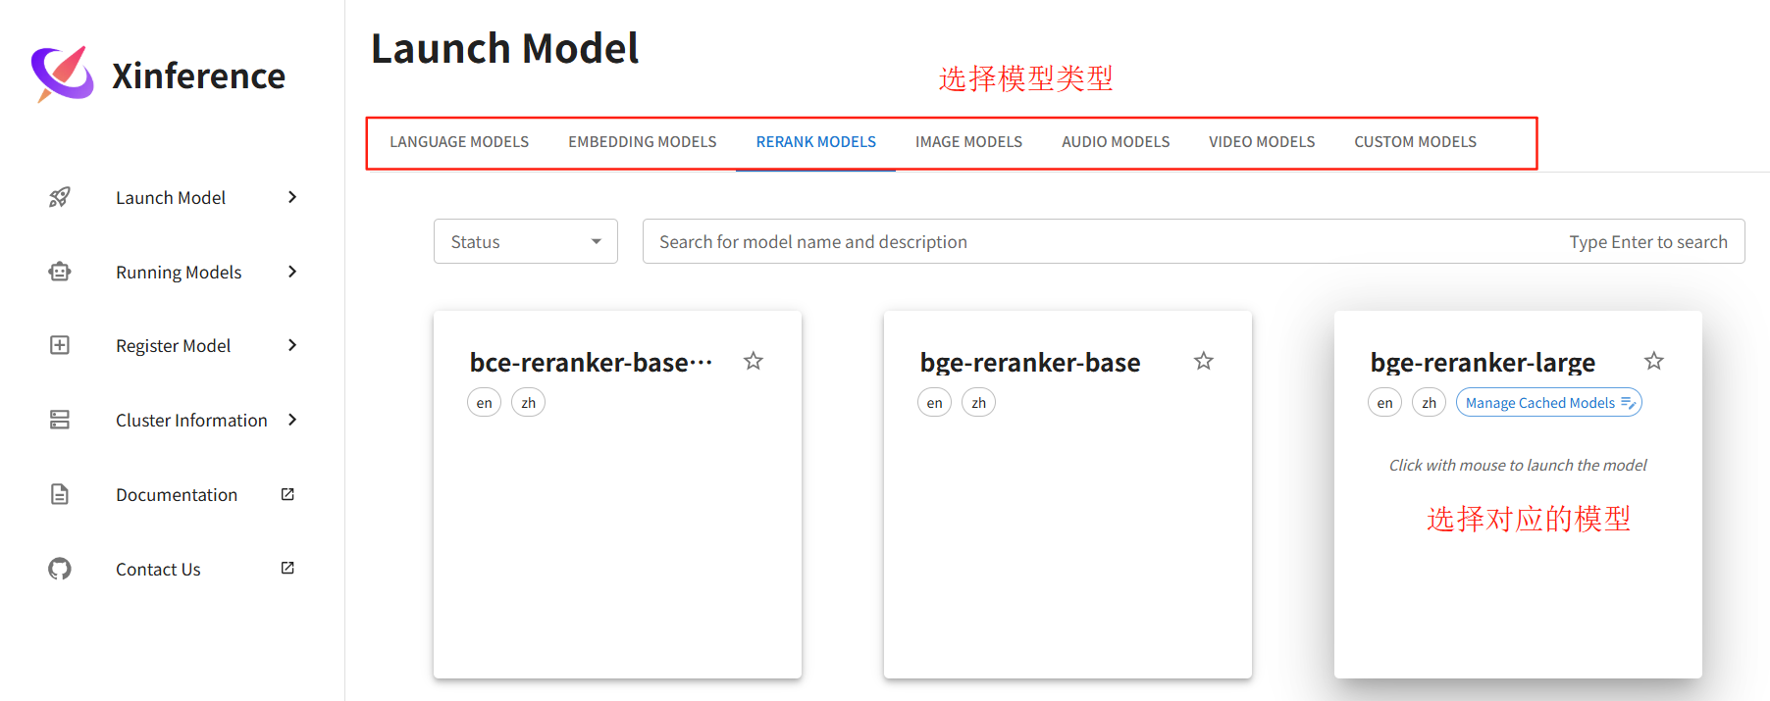The height and width of the screenshot is (701, 1770).
Task: Open the Audio Models tab
Action: (1116, 142)
